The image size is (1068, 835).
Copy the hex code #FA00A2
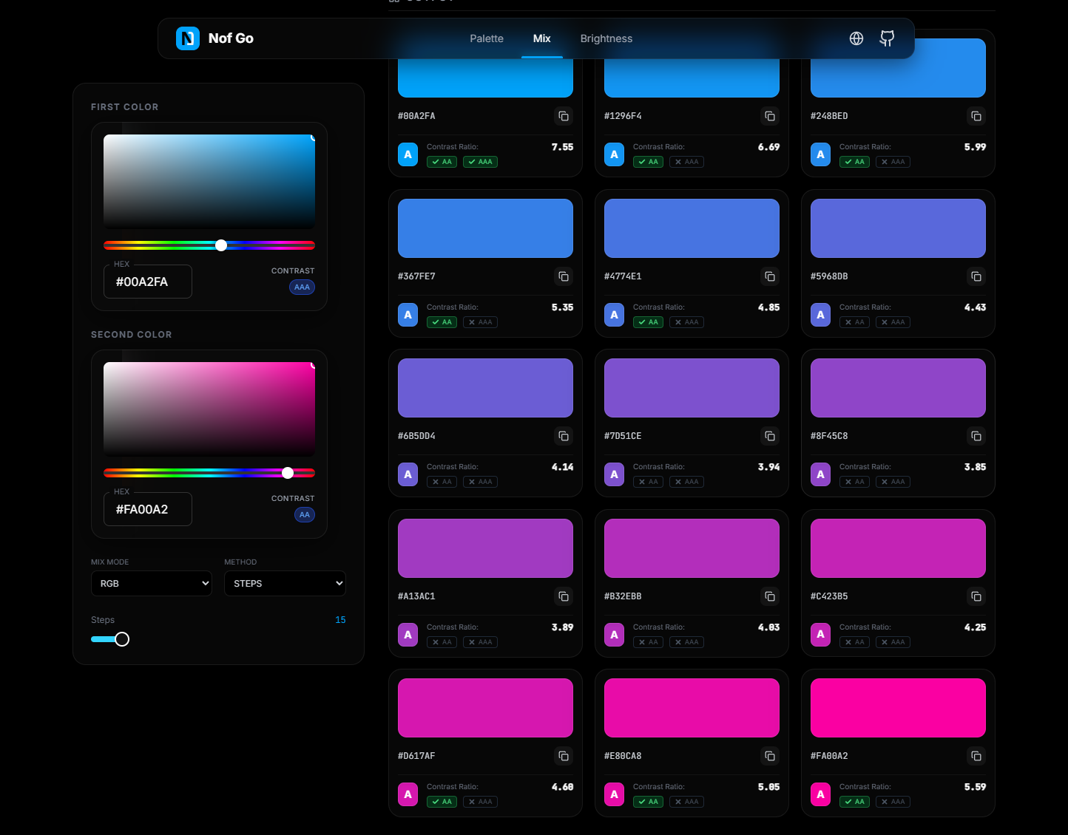tap(976, 756)
